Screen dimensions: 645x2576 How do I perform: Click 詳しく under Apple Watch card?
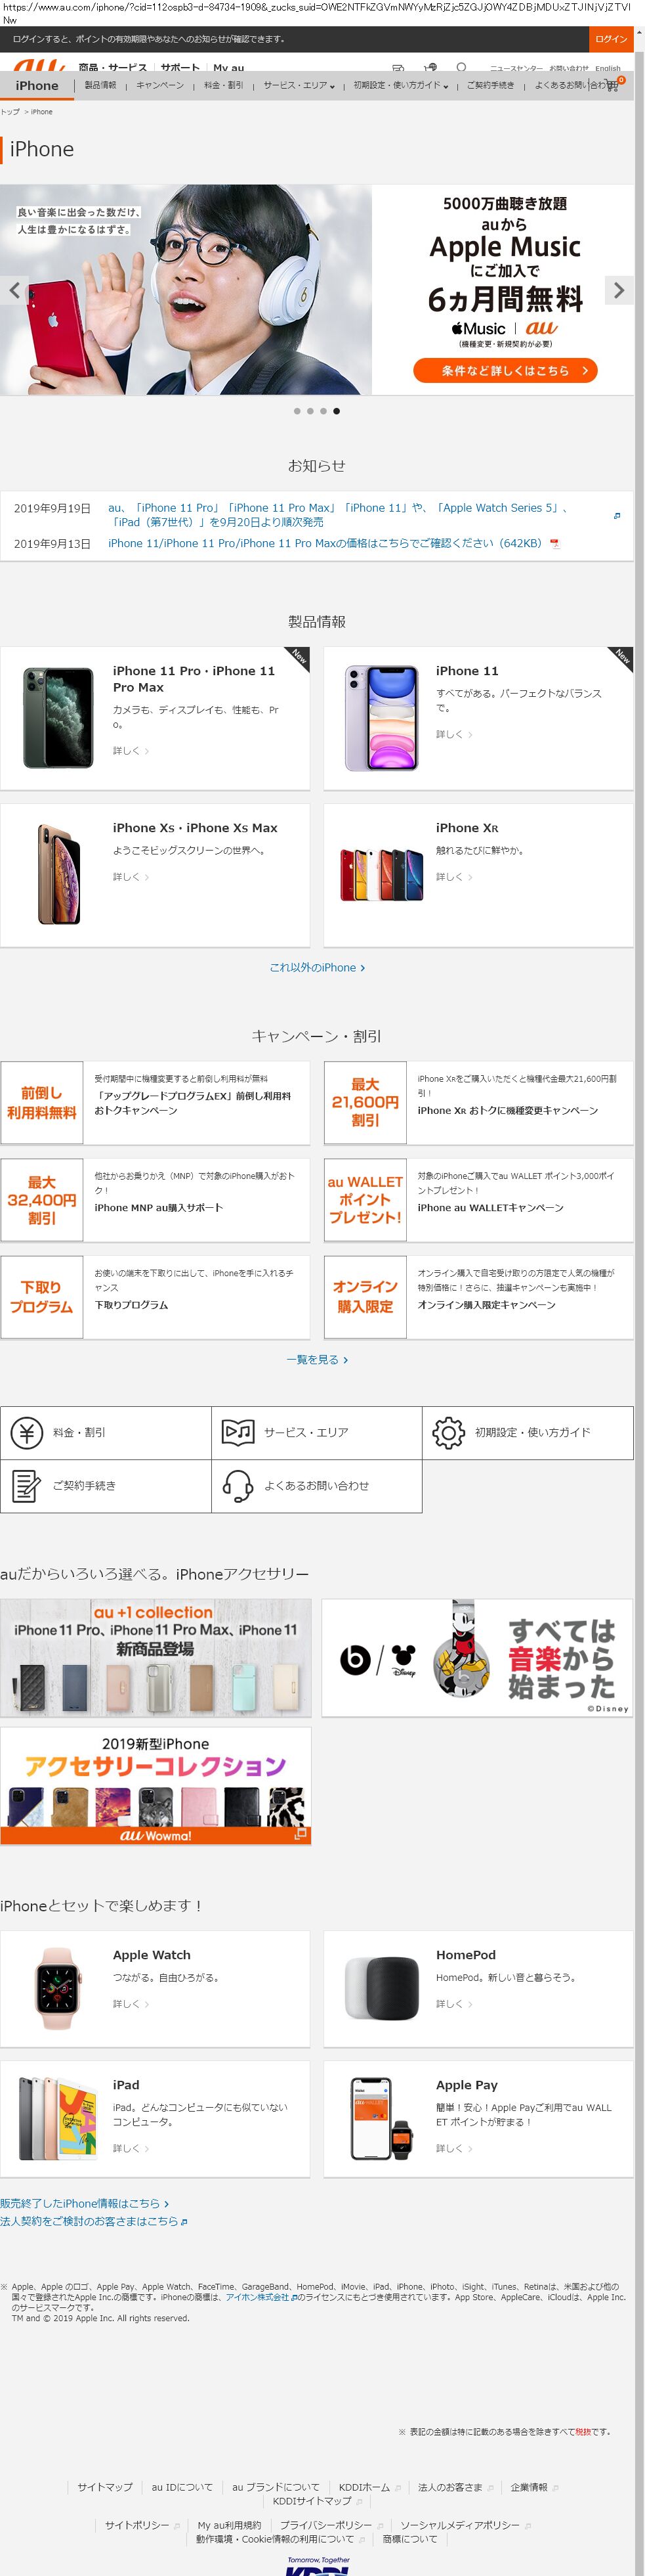(x=130, y=2004)
